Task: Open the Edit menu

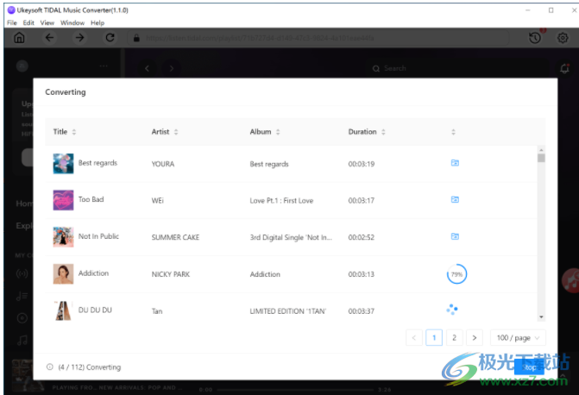Action: point(28,23)
